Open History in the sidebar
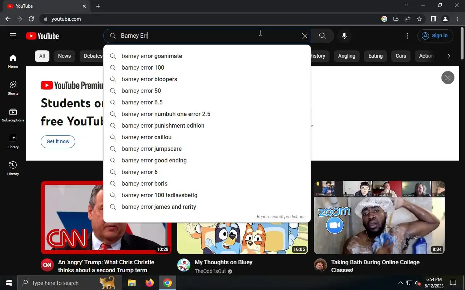This screenshot has height=290, width=465. click(x=13, y=169)
